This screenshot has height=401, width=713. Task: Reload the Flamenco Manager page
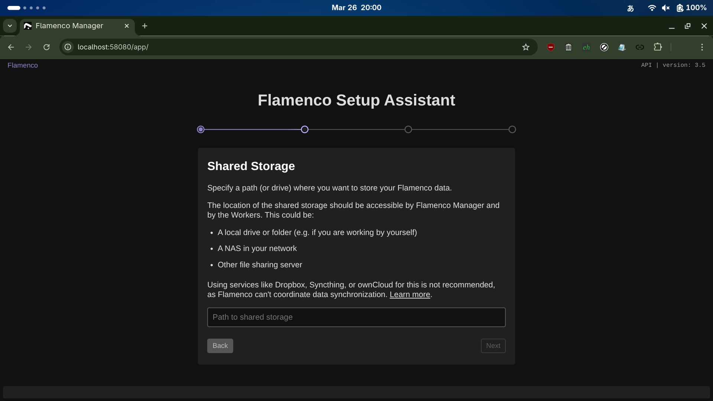pos(46,47)
